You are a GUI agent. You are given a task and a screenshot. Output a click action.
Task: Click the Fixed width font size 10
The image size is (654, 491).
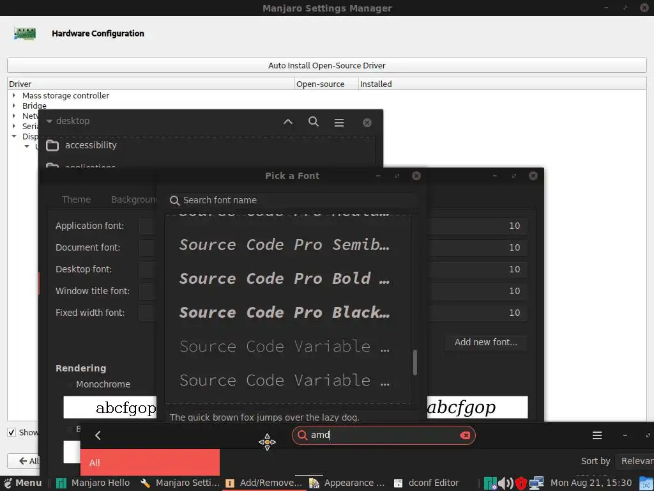click(514, 313)
